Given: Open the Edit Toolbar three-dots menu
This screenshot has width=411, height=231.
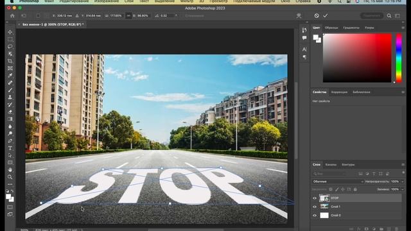Looking at the screenshot, I should tap(10, 184).
